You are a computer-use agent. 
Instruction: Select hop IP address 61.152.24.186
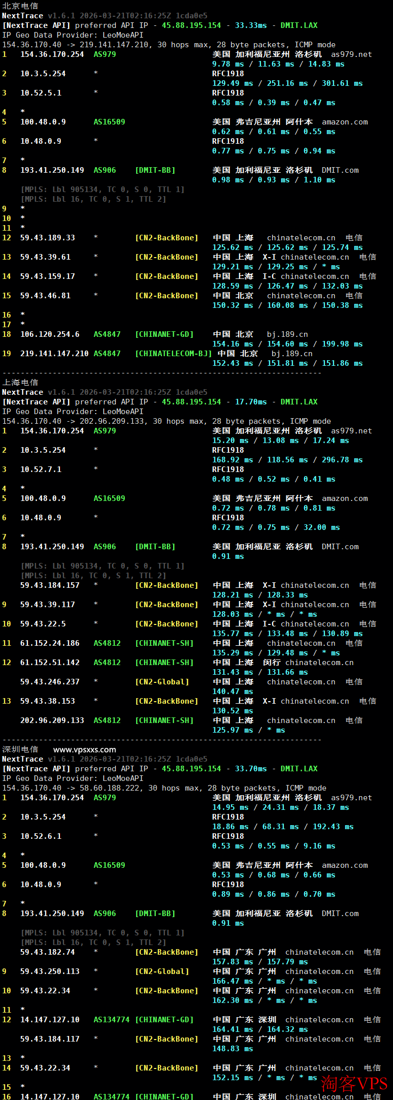tap(50, 643)
